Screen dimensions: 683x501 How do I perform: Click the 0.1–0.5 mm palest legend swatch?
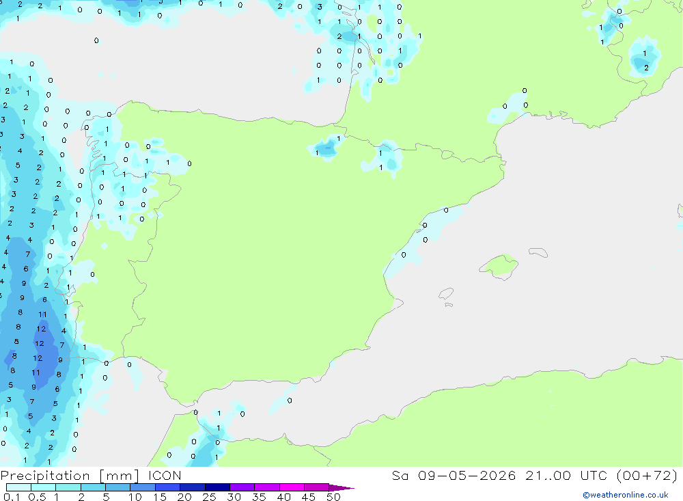tap(18, 487)
